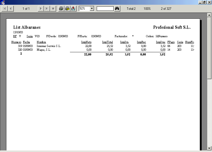Restore down the report window
This screenshot has height=152, width=212.
(204, 2)
